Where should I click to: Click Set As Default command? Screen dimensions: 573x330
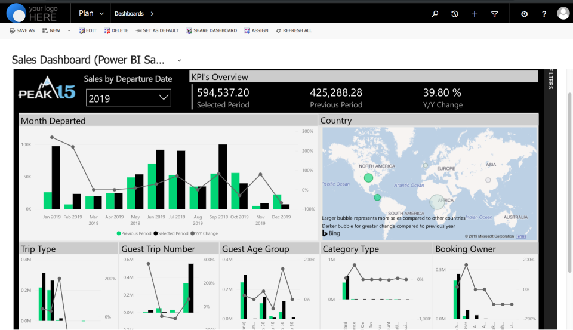point(157,30)
